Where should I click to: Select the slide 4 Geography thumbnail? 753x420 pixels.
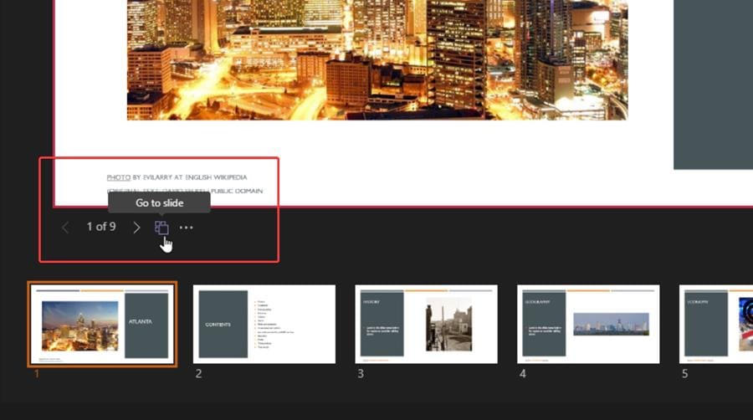coord(588,325)
